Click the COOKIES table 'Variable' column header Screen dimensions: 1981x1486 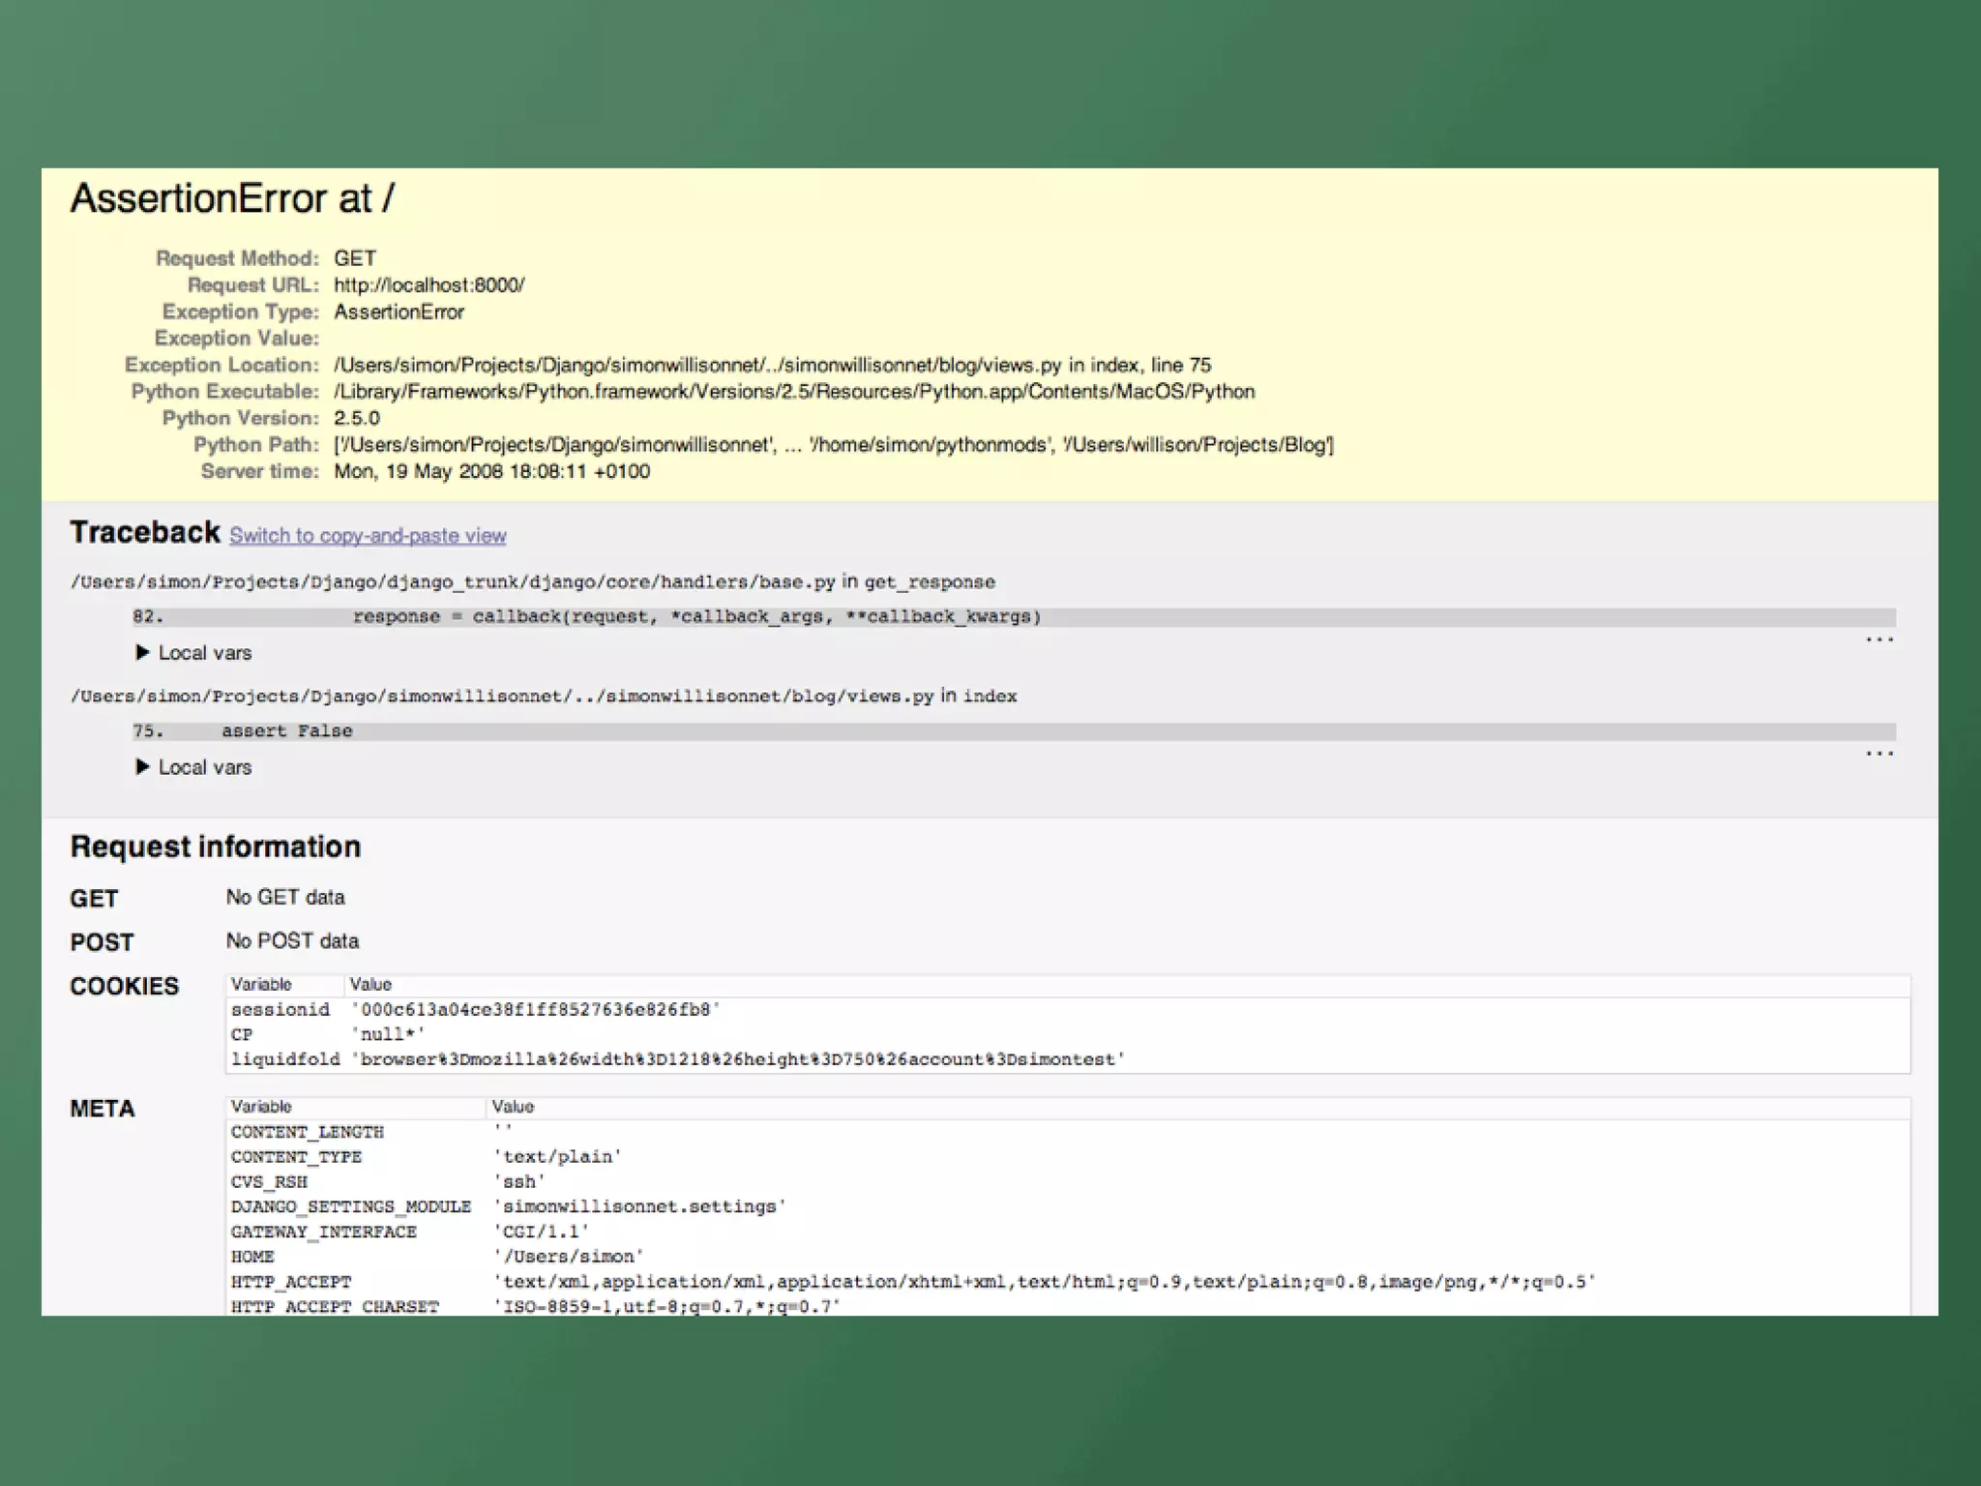[x=261, y=985]
